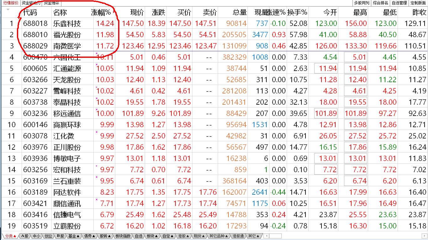Click the 涨跌 column header
Image resolution: width=428 pixels, height=240 pixels.
tap(159, 12)
